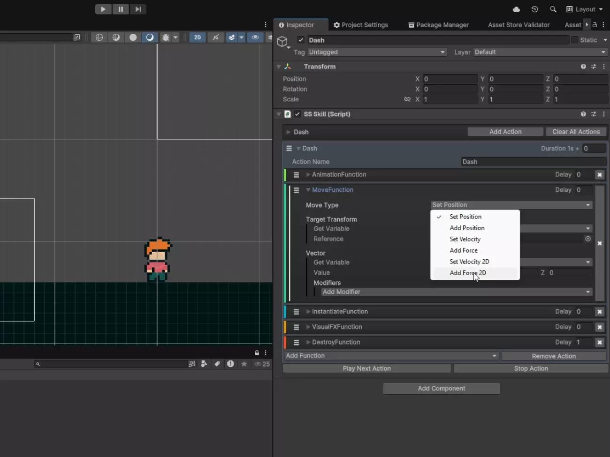Toggle the 2D scene view mode
Image resolution: width=610 pixels, height=457 pixels.
click(x=198, y=37)
